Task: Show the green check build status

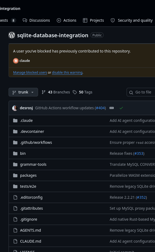Action: [121, 108]
